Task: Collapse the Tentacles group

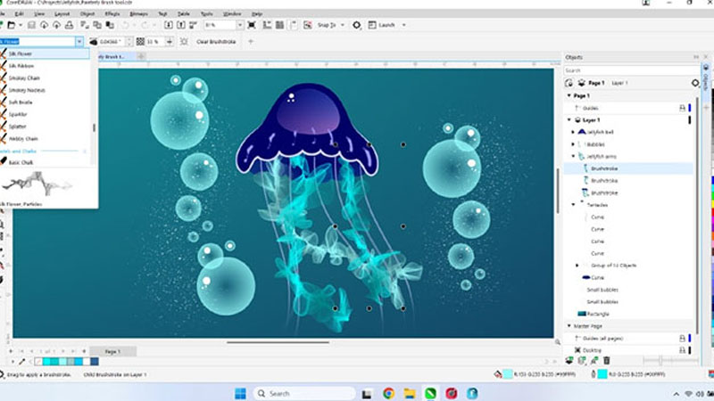Action: [572, 204]
